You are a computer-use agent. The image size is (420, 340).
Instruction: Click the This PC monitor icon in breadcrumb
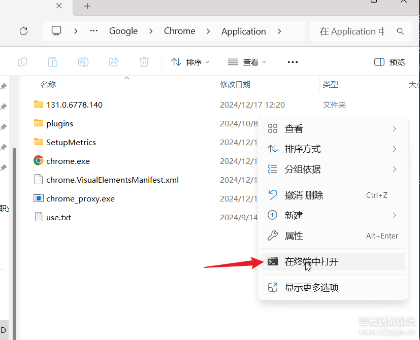(56, 31)
